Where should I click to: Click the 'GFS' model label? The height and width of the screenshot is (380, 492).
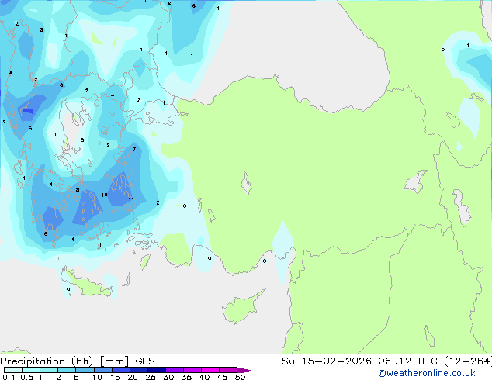[x=145, y=361]
